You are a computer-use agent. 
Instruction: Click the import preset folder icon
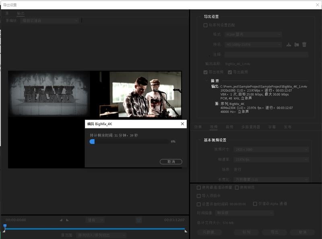pos(296,44)
